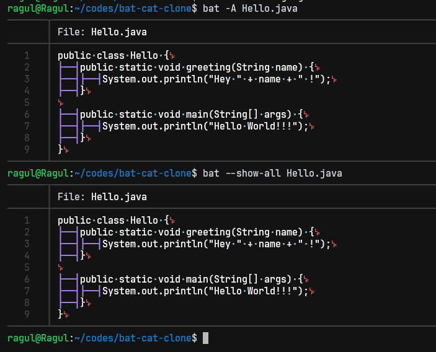Click the tab arrow before the "Hello World!!!" println in the --show-all output
Image resolution: width=436 pixels, height=352 pixels.
point(91,291)
